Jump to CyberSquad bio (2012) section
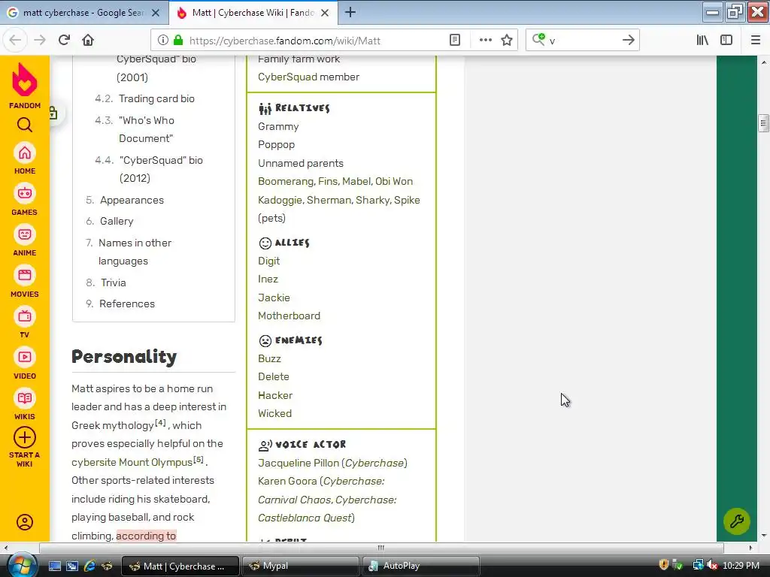 tap(161, 169)
